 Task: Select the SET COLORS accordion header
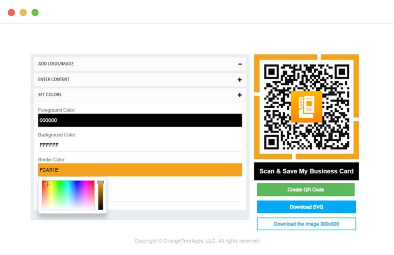click(140, 95)
